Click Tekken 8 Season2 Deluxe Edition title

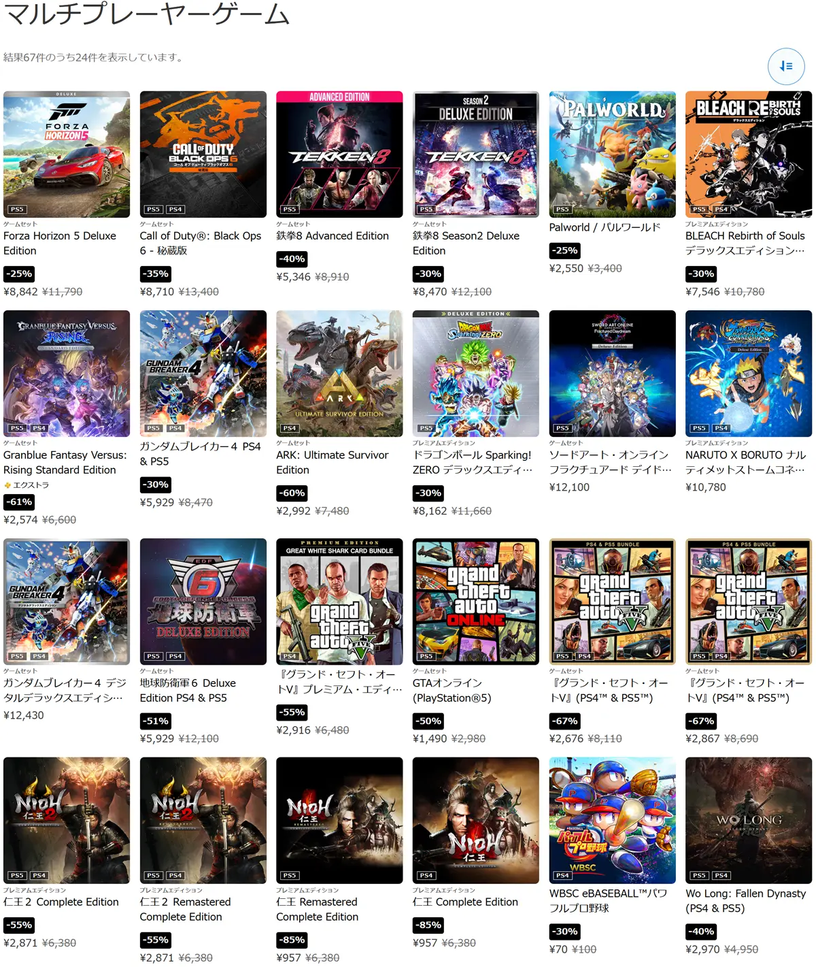tap(466, 243)
